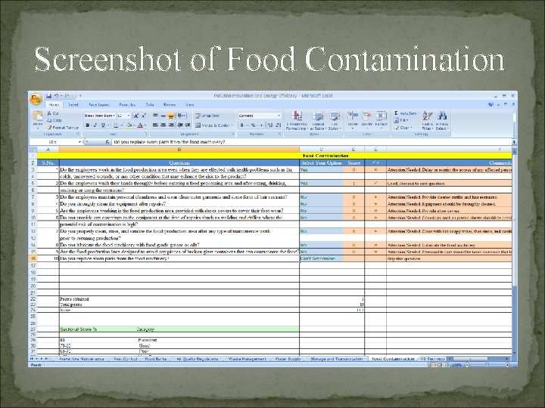Image resolution: width=545 pixels, height=408 pixels.
Task: Toggle Top Align vertical alignment
Action: [x=155, y=116]
